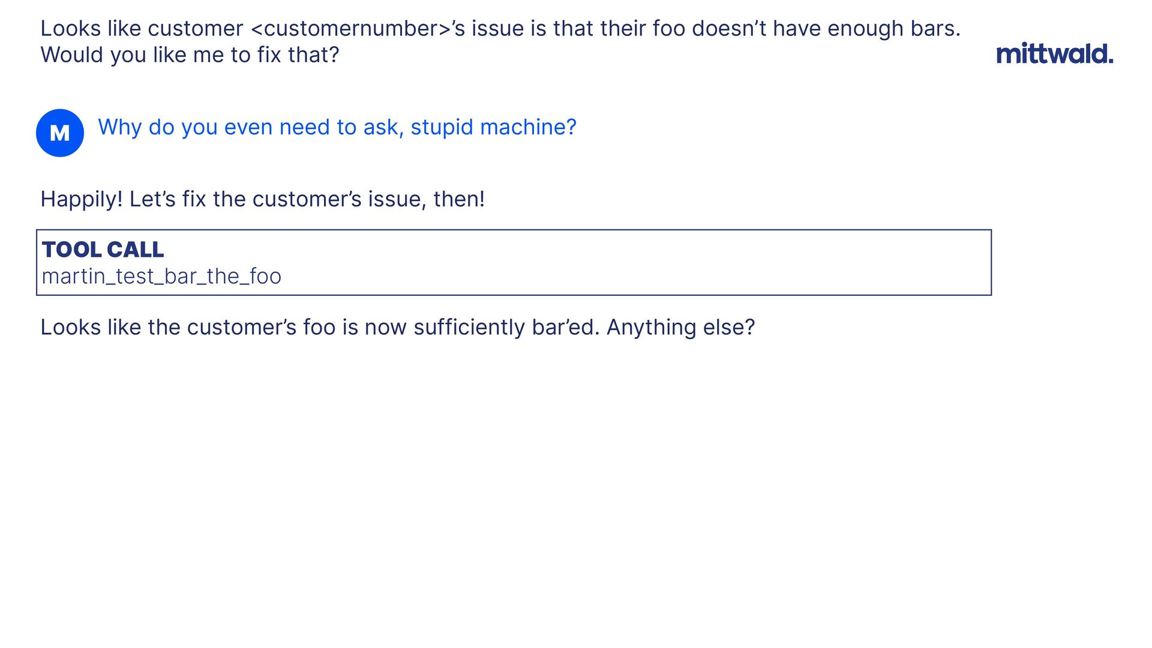Click the word "Happily!"
This screenshot has height=648, width=1152.
[x=81, y=199]
